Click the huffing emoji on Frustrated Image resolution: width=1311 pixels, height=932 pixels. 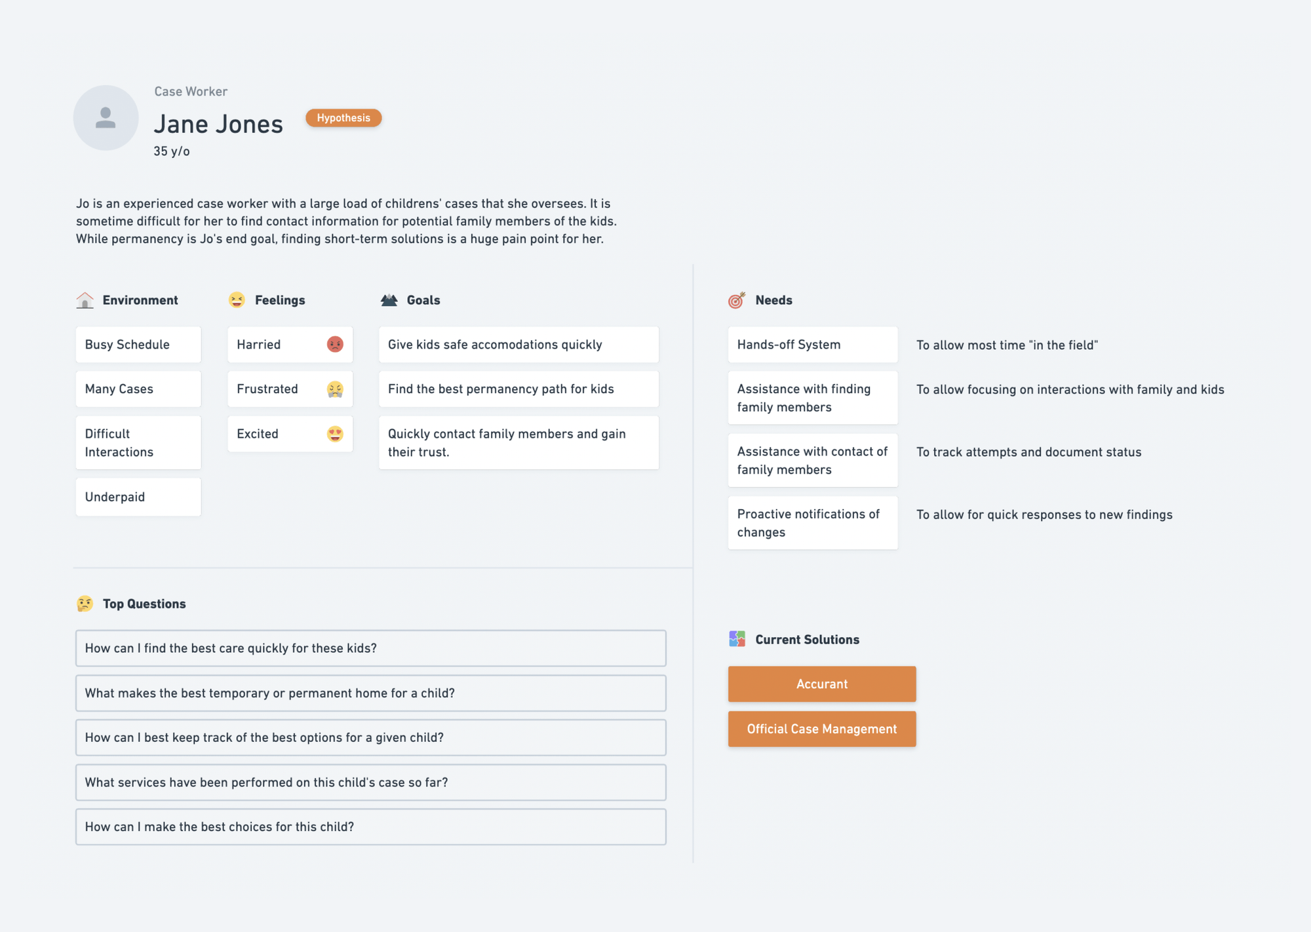pos(335,389)
